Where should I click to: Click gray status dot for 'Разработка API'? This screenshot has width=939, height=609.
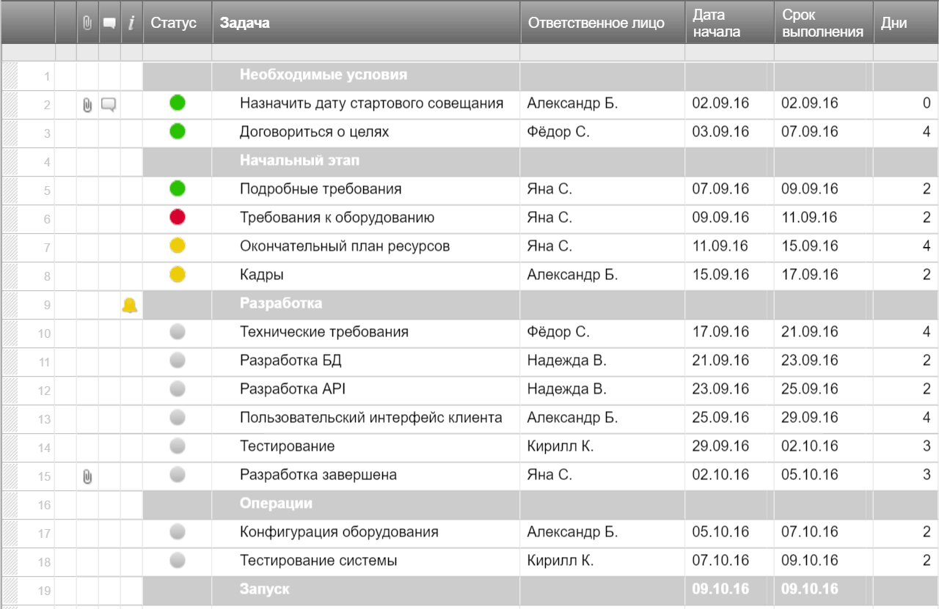pos(178,388)
